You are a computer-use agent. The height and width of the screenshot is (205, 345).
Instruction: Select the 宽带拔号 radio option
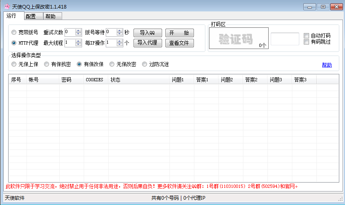(x=14, y=33)
